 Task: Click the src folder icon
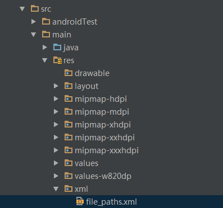(35, 8)
